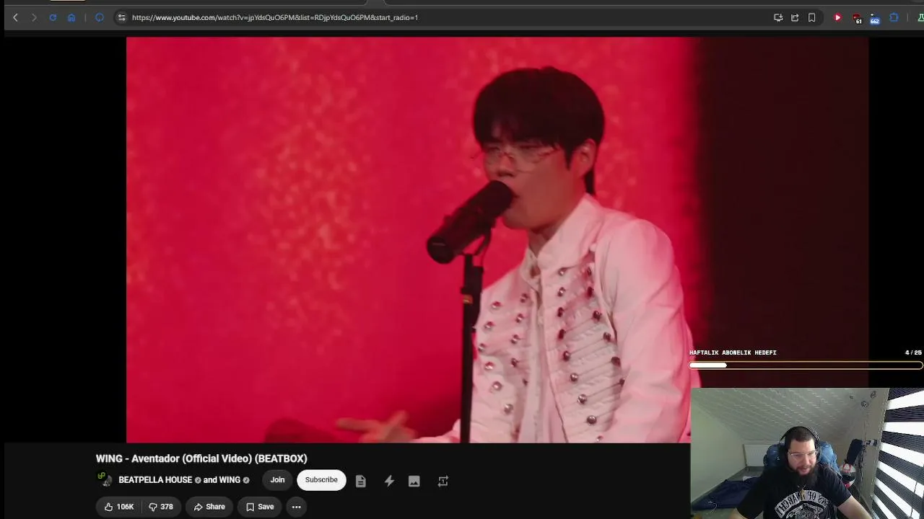The image size is (924, 519).
Task: Bookmark this page with the bookmark icon
Action: (x=812, y=17)
